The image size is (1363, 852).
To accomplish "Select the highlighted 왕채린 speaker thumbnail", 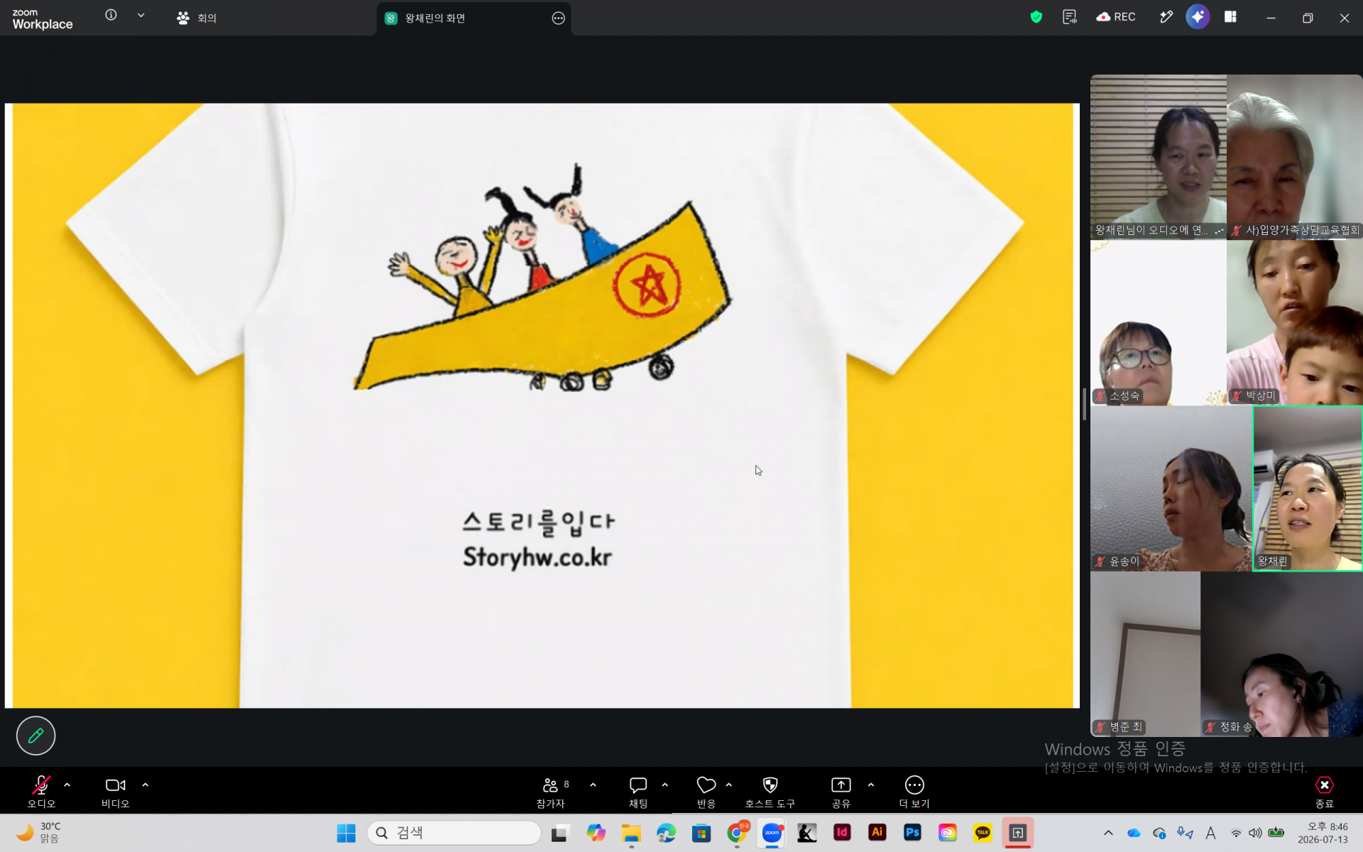I will point(1308,488).
